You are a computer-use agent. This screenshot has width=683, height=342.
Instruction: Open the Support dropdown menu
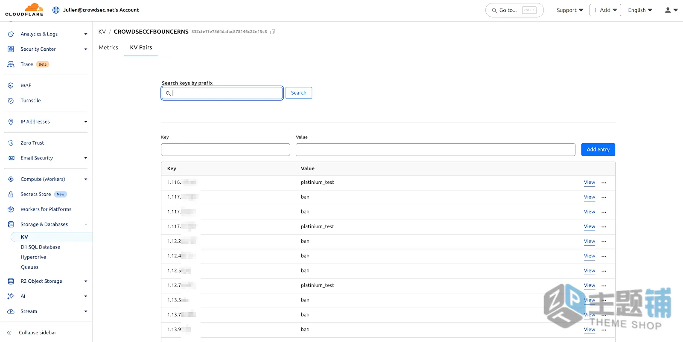(570, 10)
